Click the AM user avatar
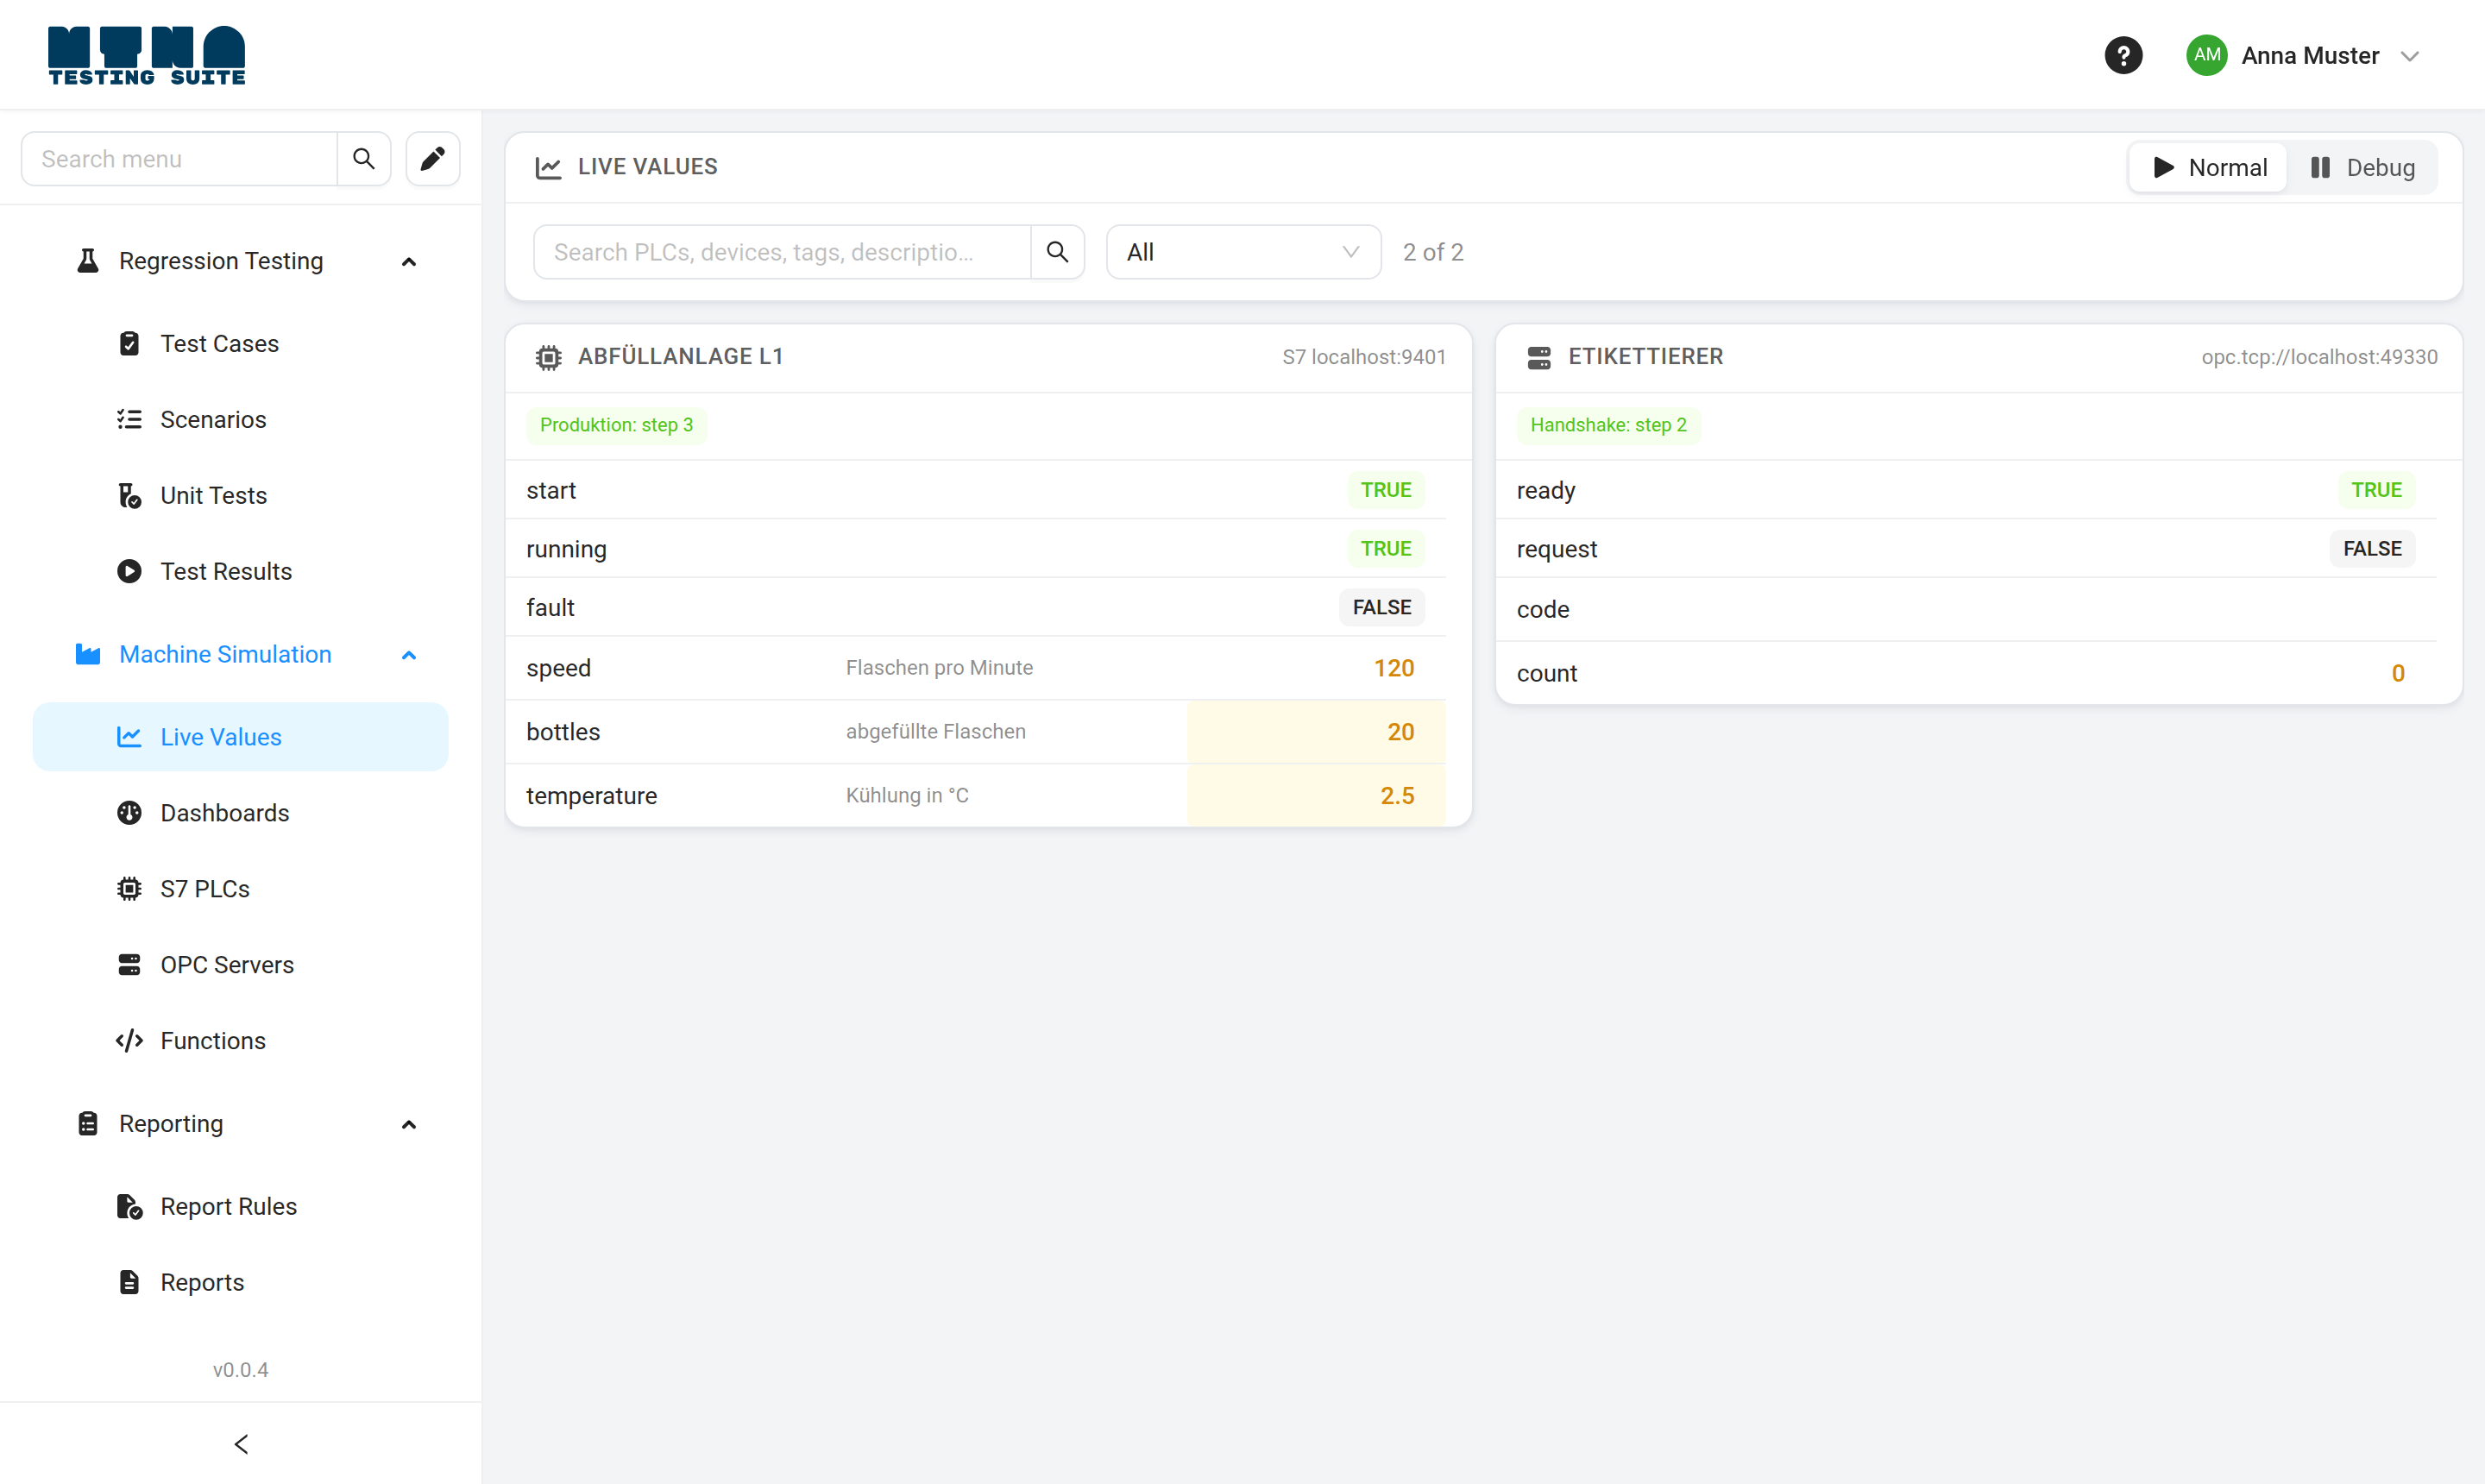The width and height of the screenshot is (2485, 1484). point(2206,55)
